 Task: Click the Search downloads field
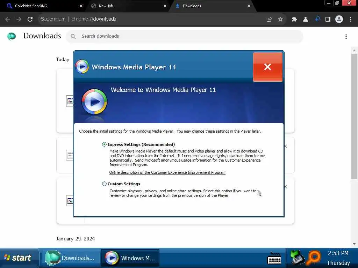[185, 36]
